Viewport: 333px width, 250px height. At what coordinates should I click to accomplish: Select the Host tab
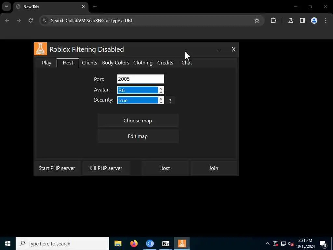click(x=68, y=63)
